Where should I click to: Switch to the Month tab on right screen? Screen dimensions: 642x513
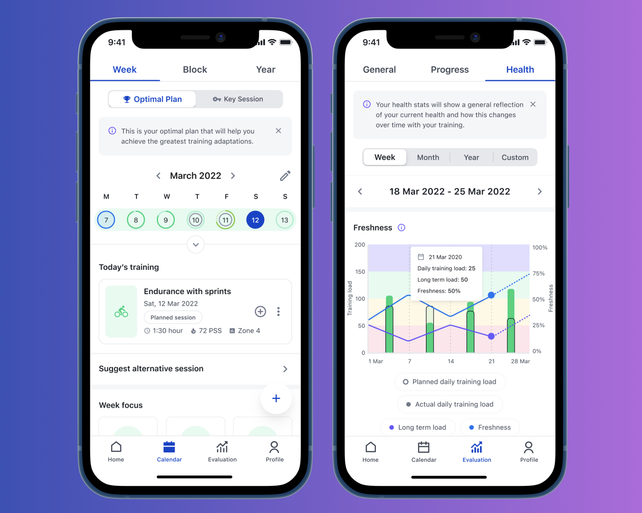(x=428, y=157)
